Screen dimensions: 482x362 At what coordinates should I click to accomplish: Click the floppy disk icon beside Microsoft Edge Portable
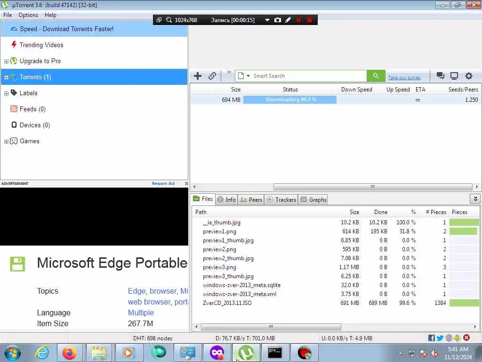(17, 264)
